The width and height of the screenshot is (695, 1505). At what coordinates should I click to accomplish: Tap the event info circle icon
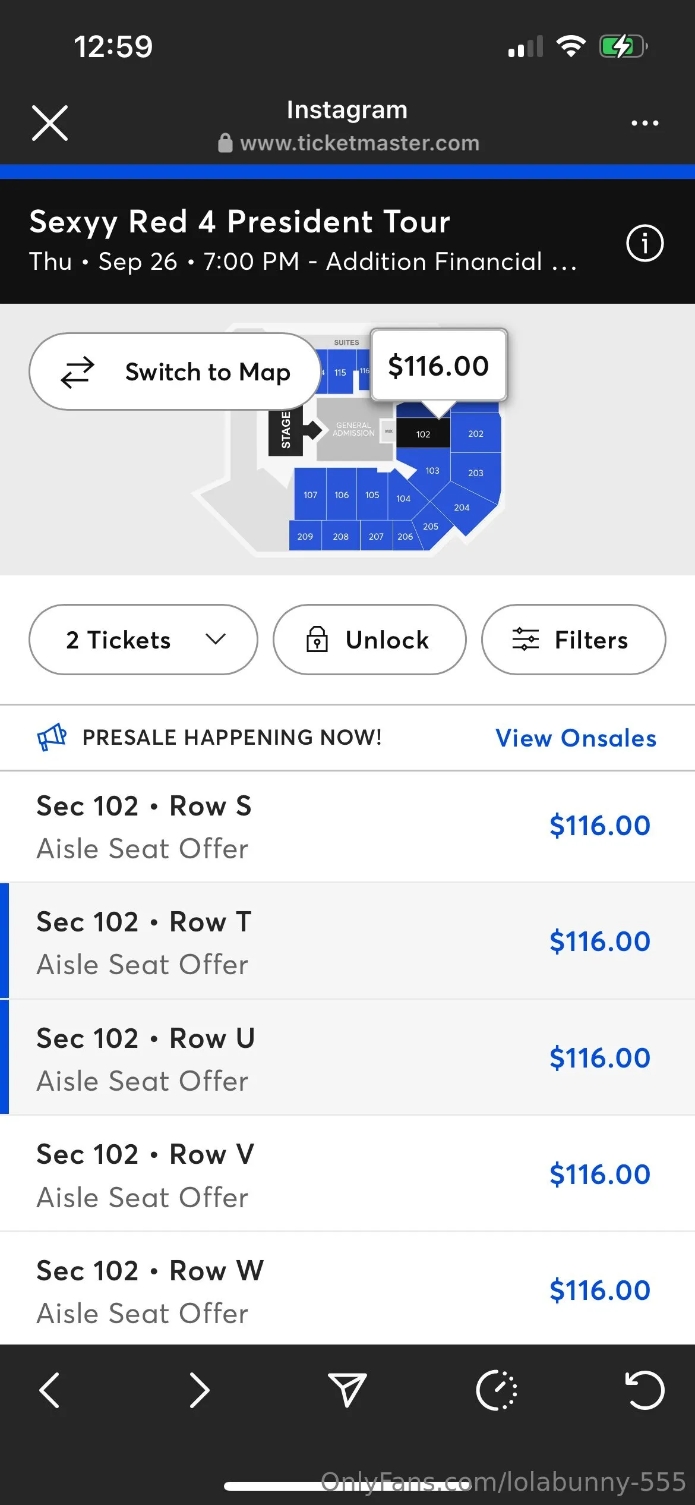(x=645, y=243)
